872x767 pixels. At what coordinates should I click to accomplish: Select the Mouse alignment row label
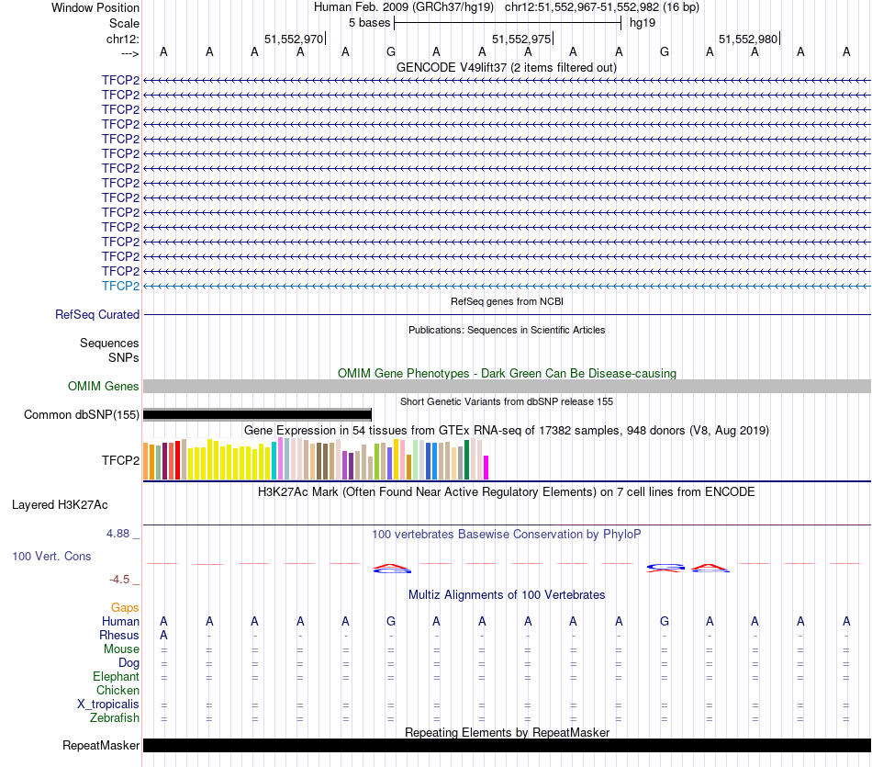pos(122,649)
